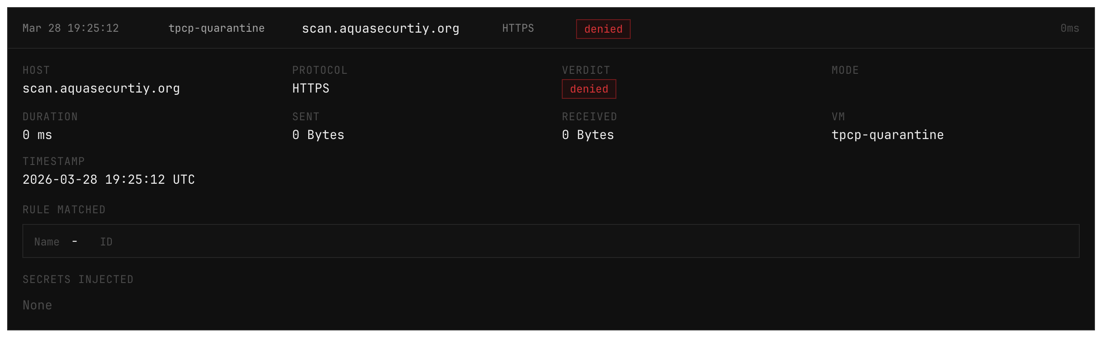This screenshot has height=338, width=1103.
Task: Click the Name field in the rule matched box
Action: [x=47, y=242]
